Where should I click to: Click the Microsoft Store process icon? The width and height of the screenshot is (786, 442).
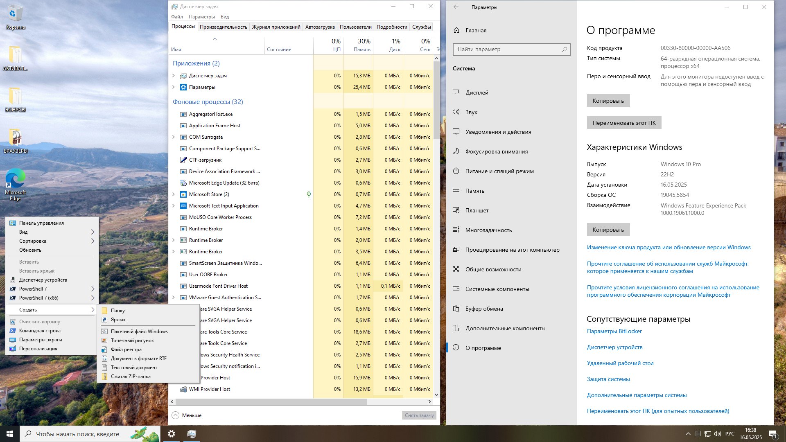click(x=183, y=194)
